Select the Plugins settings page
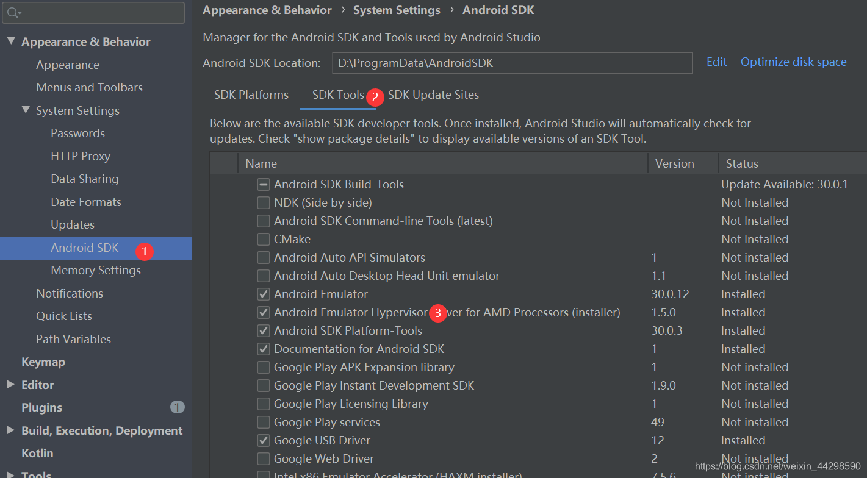 42,407
